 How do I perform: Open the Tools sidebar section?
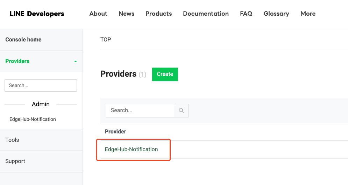tap(12, 140)
